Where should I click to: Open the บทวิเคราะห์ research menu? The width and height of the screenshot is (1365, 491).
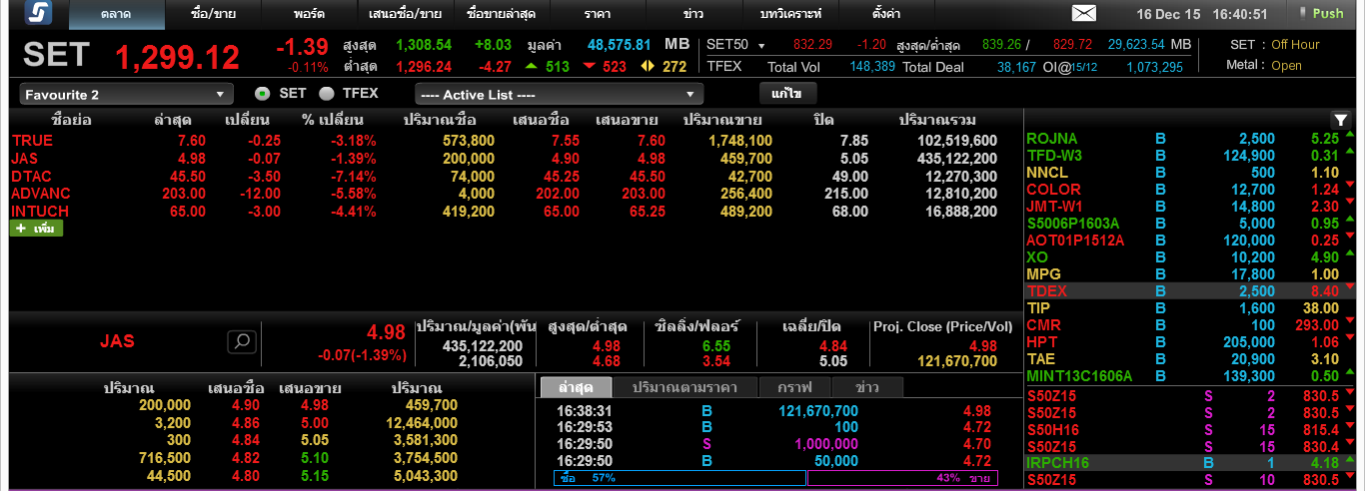(x=790, y=14)
